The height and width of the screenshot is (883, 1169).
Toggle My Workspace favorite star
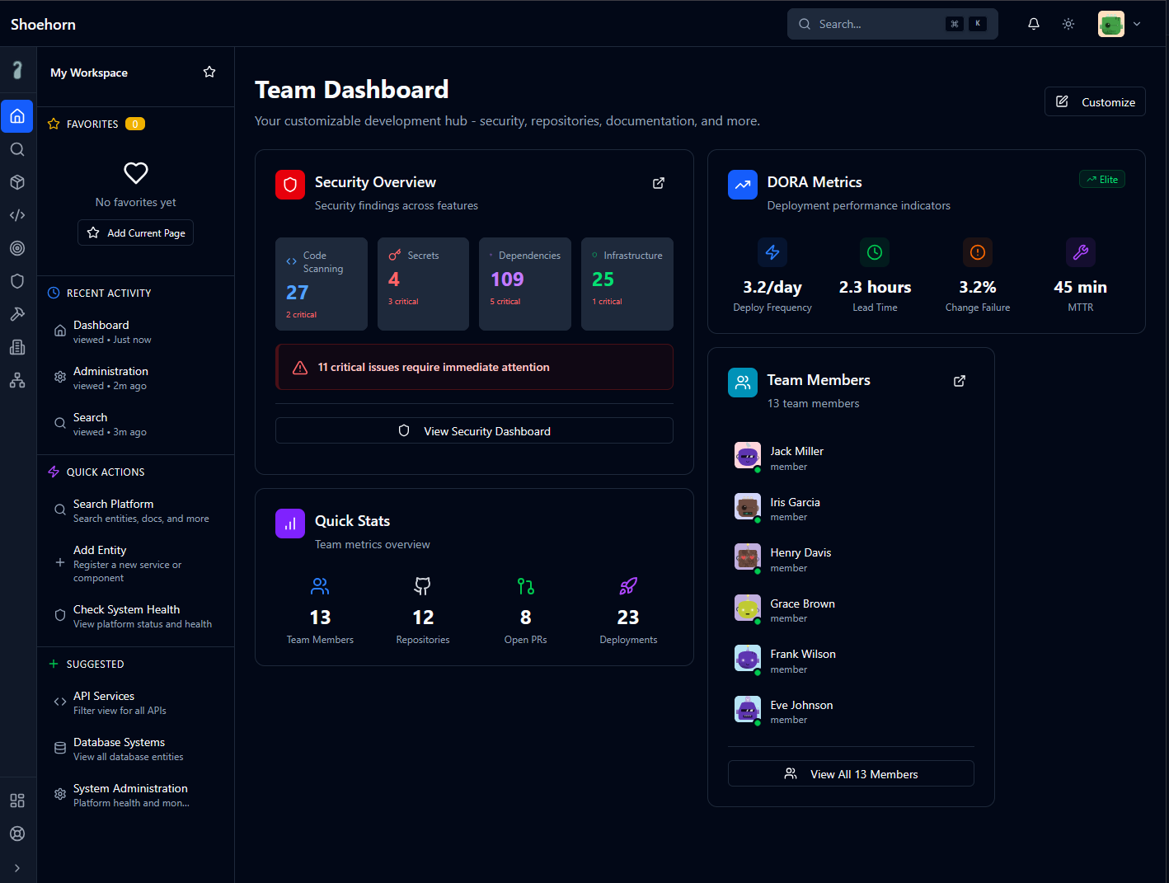click(x=209, y=73)
